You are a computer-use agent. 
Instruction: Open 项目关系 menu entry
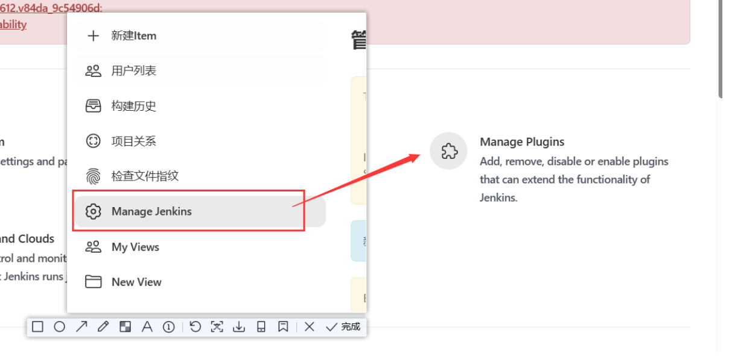200,141
